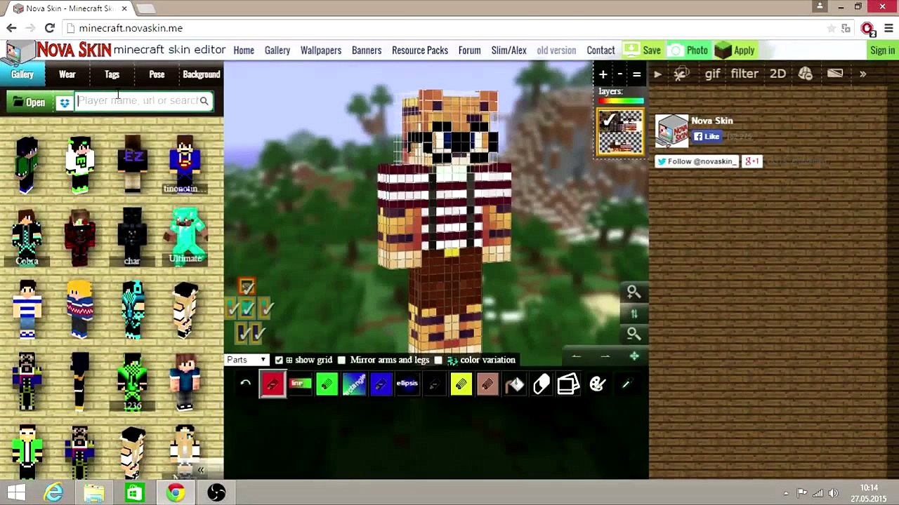899x505 pixels.
Task: Click the Save button
Action: tap(643, 50)
